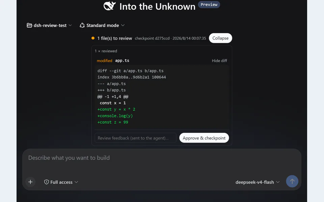The image size is (324, 202).
Task: Click Approve & checkpoint button
Action: coord(204,138)
